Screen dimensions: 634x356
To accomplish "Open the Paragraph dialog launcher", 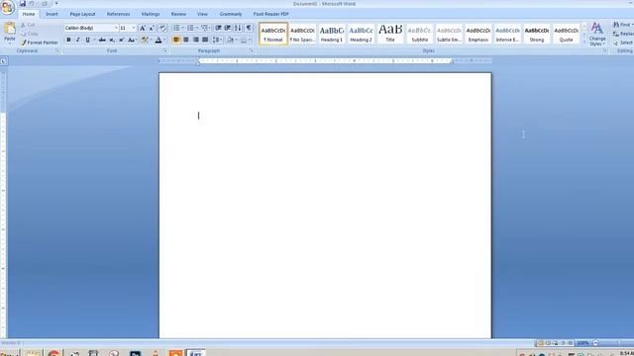I will 252,51.
